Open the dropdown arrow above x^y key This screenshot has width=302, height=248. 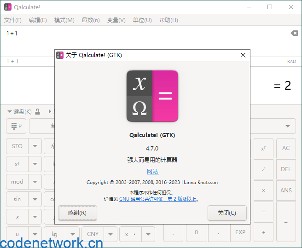coord(288,127)
